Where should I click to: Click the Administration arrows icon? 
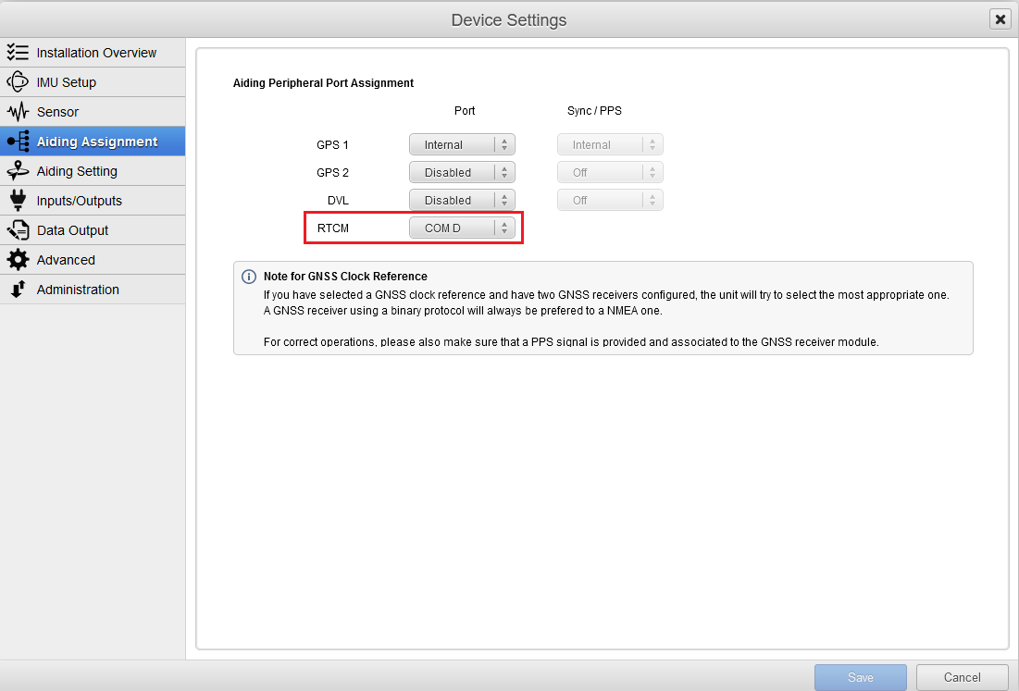18,290
